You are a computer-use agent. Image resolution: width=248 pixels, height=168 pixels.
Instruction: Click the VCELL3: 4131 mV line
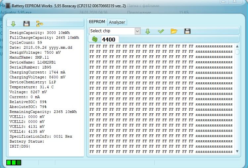27,126
